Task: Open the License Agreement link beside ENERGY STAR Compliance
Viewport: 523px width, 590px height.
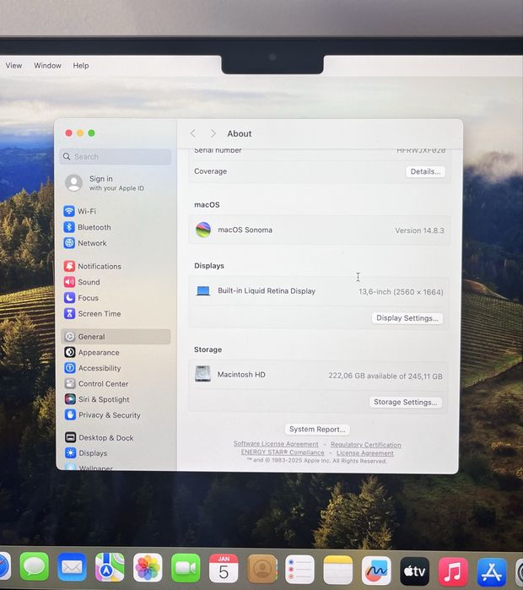Action: [x=365, y=453]
